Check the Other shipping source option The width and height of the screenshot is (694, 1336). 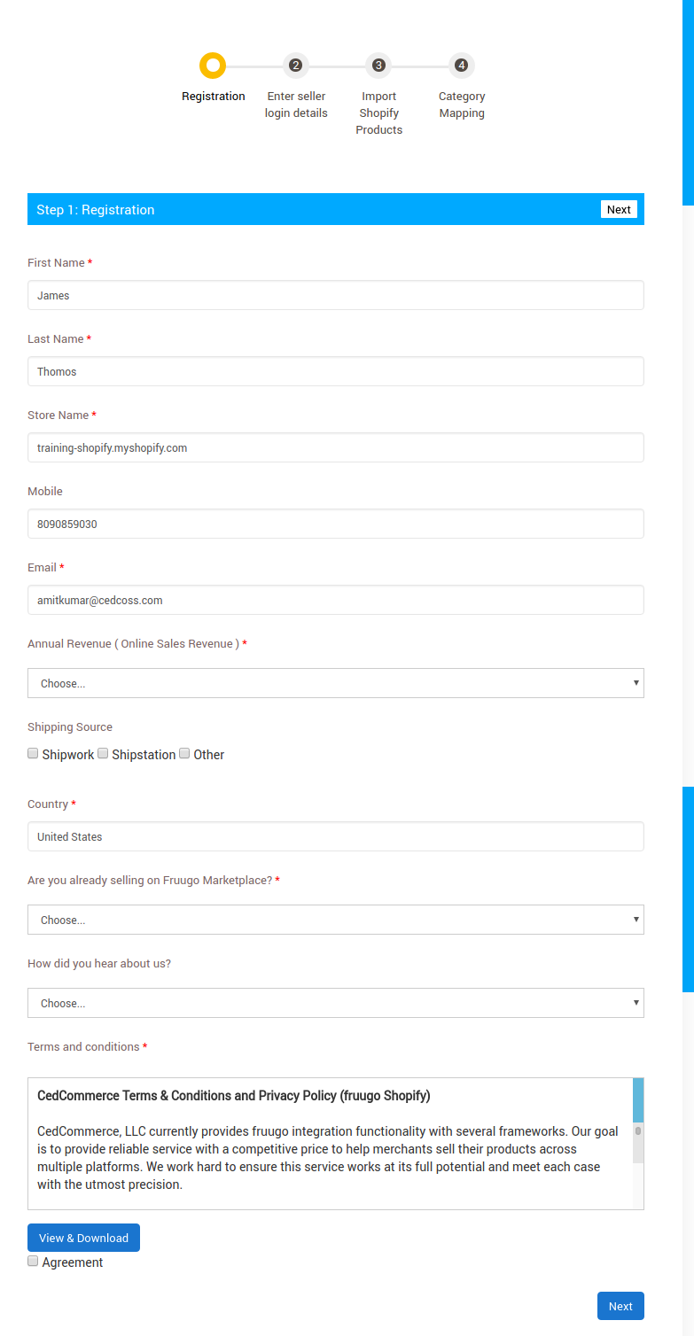tap(184, 754)
